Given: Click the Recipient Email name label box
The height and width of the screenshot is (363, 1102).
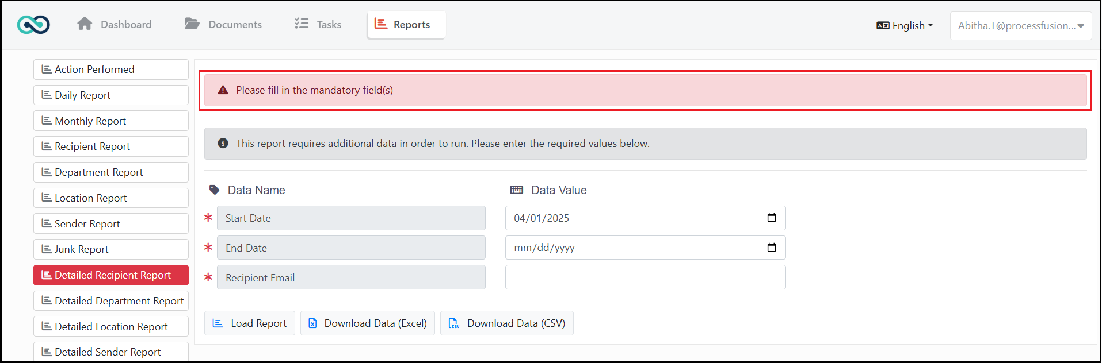Looking at the screenshot, I should [x=351, y=277].
